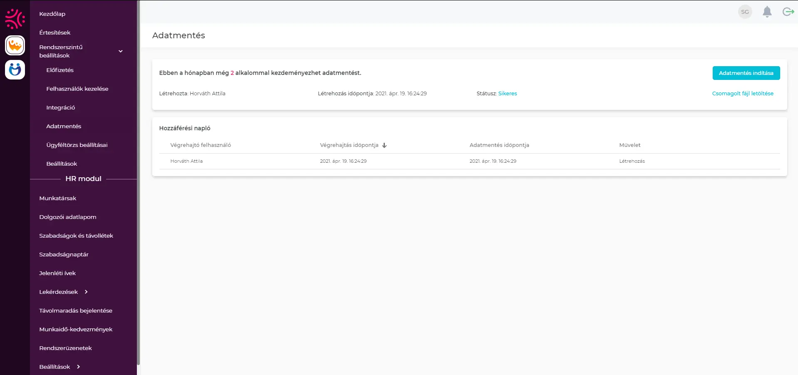Viewport: 798px width, 375px height.
Task: Toggle sort arrow on Végrehajtás időpontja
Action: tap(384, 145)
